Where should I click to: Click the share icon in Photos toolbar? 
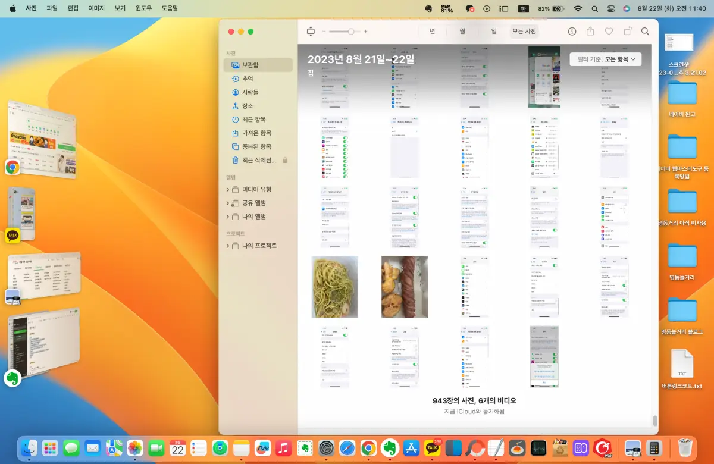click(590, 32)
